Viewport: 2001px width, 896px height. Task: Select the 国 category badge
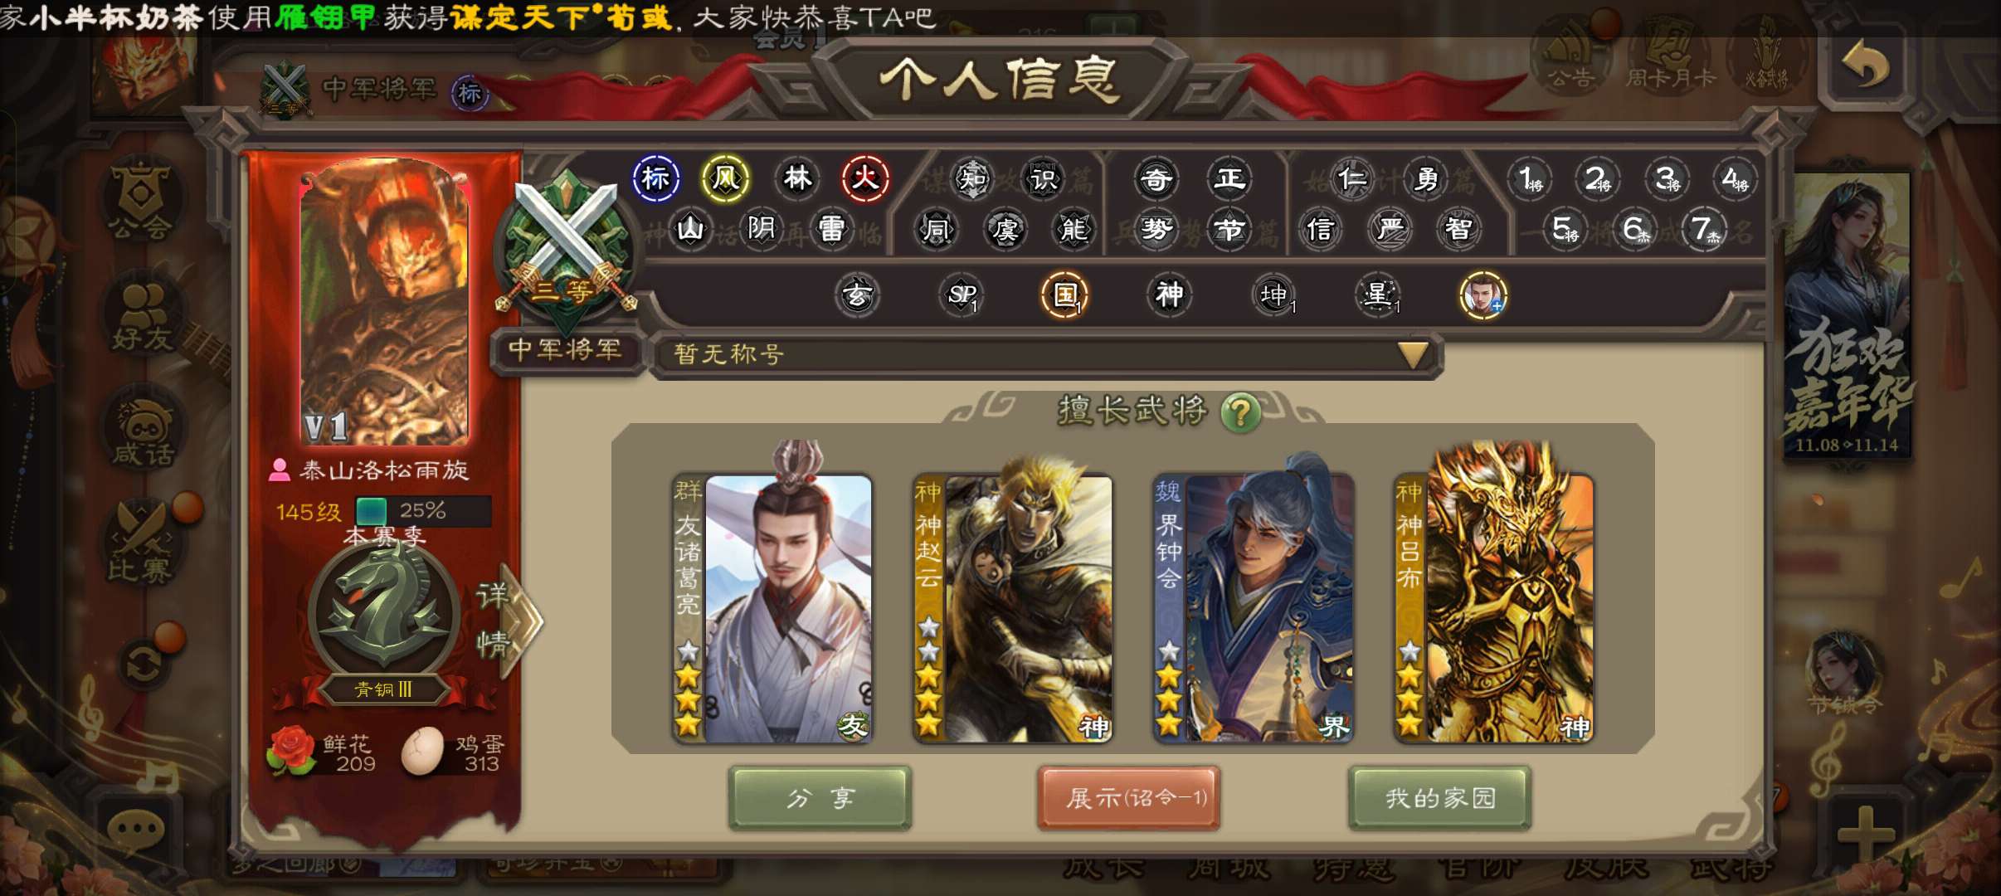[x=1064, y=295]
